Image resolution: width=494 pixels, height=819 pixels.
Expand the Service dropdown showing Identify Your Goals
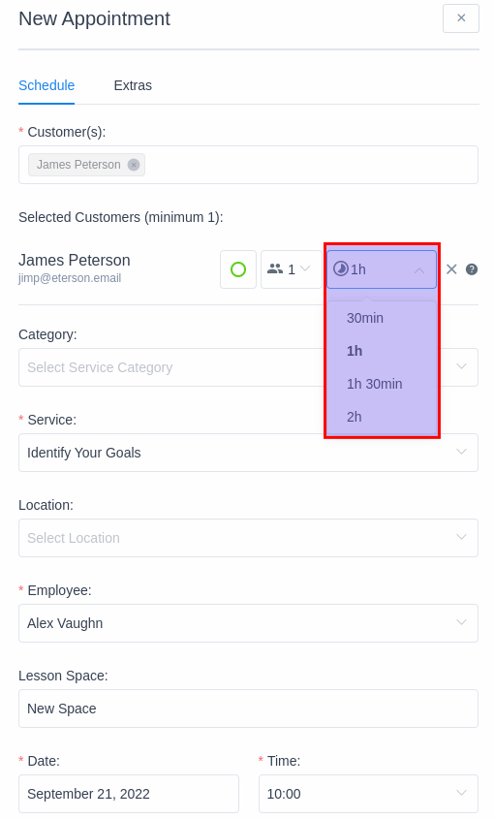click(x=249, y=453)
